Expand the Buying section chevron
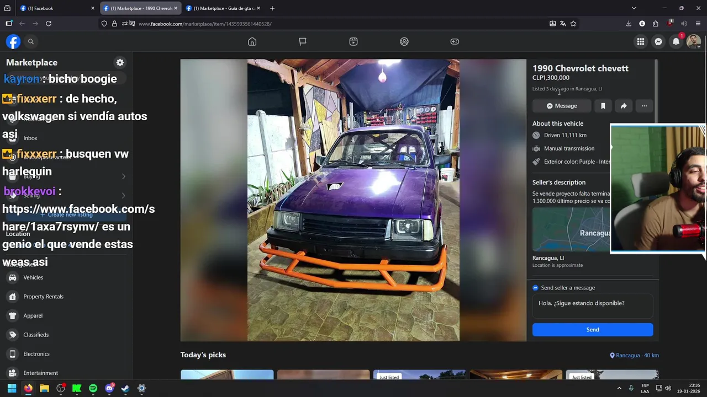The image size is (707, 397). point(123,176)
